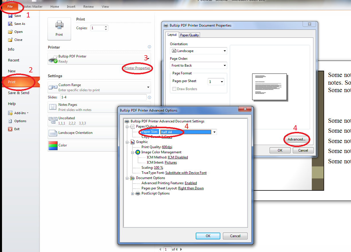Open the Paper/Quality tab
The width and height of the screenshot is (351, 252).
pos(189,35)
